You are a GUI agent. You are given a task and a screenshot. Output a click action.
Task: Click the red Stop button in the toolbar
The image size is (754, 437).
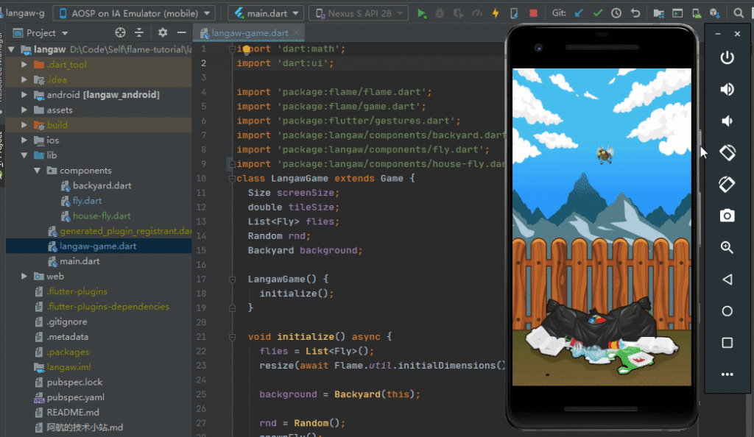pyautogui.click(x=532, y=13)
